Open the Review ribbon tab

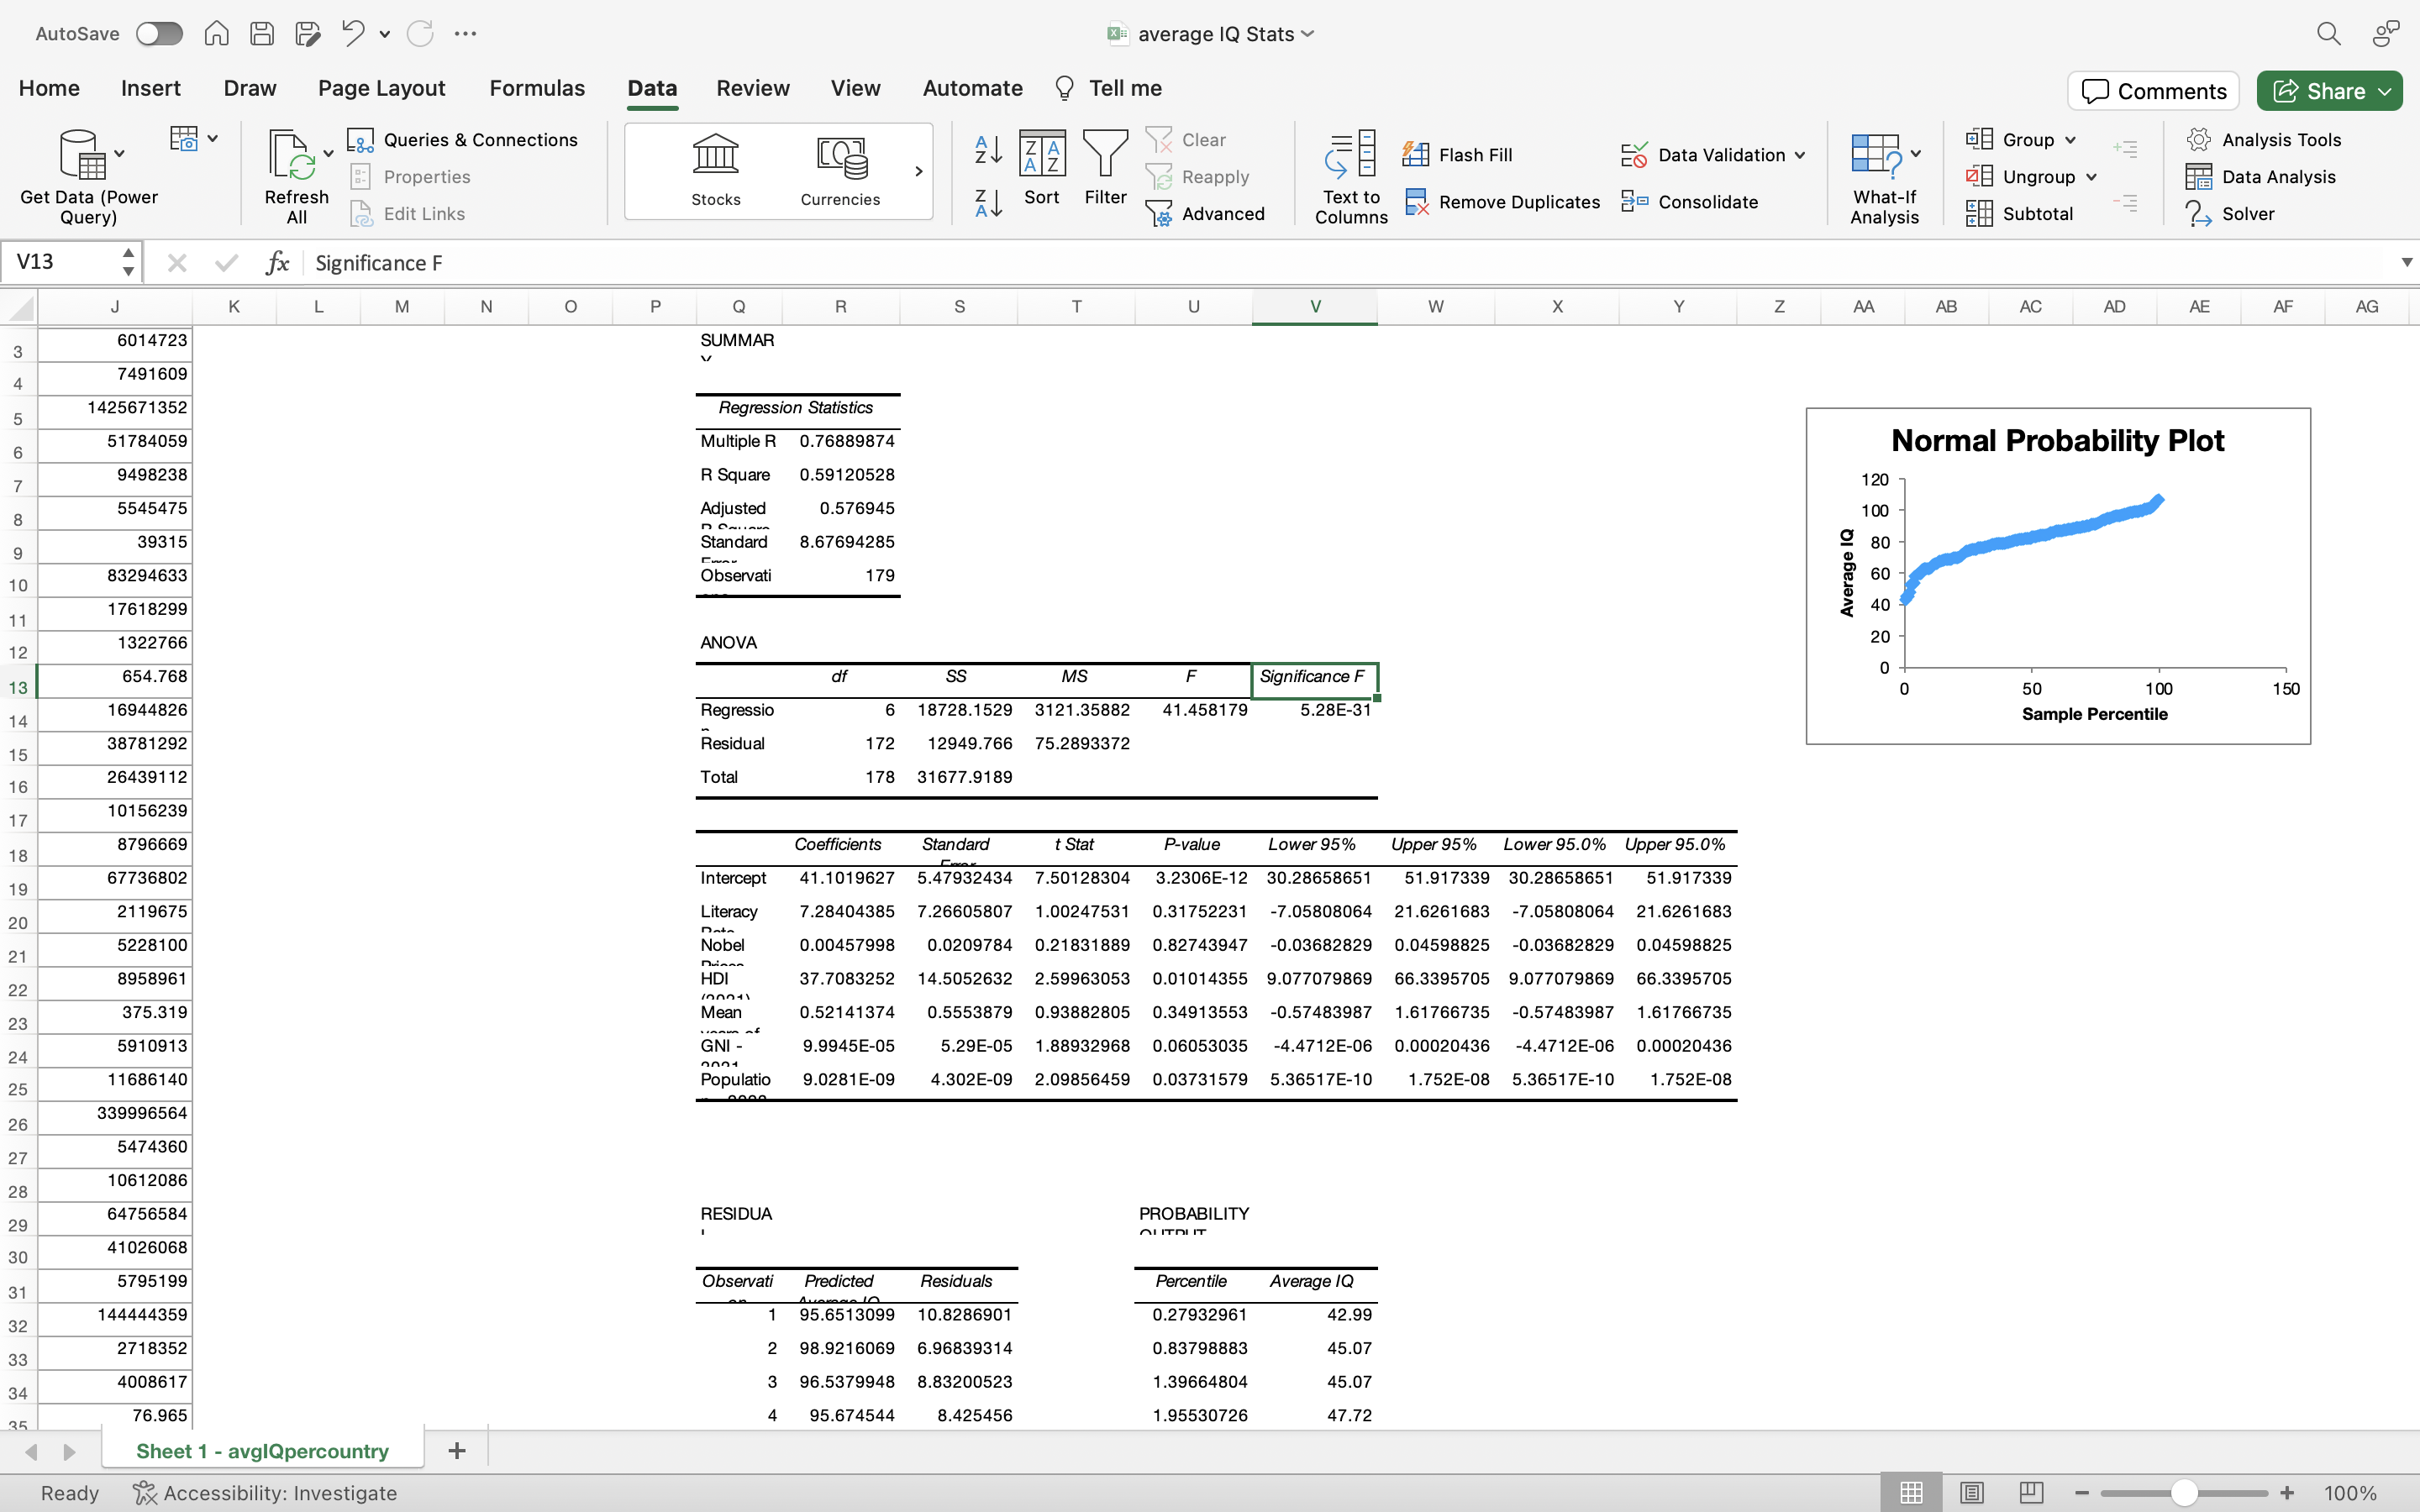[x=752, y=88]
